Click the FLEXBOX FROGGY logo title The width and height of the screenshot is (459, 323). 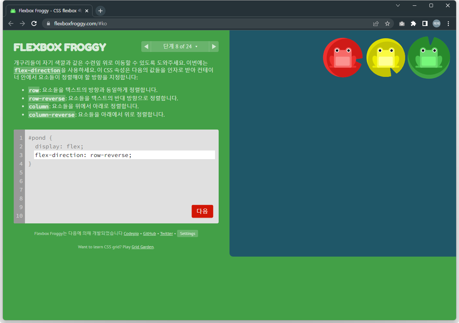click(60, 47)
